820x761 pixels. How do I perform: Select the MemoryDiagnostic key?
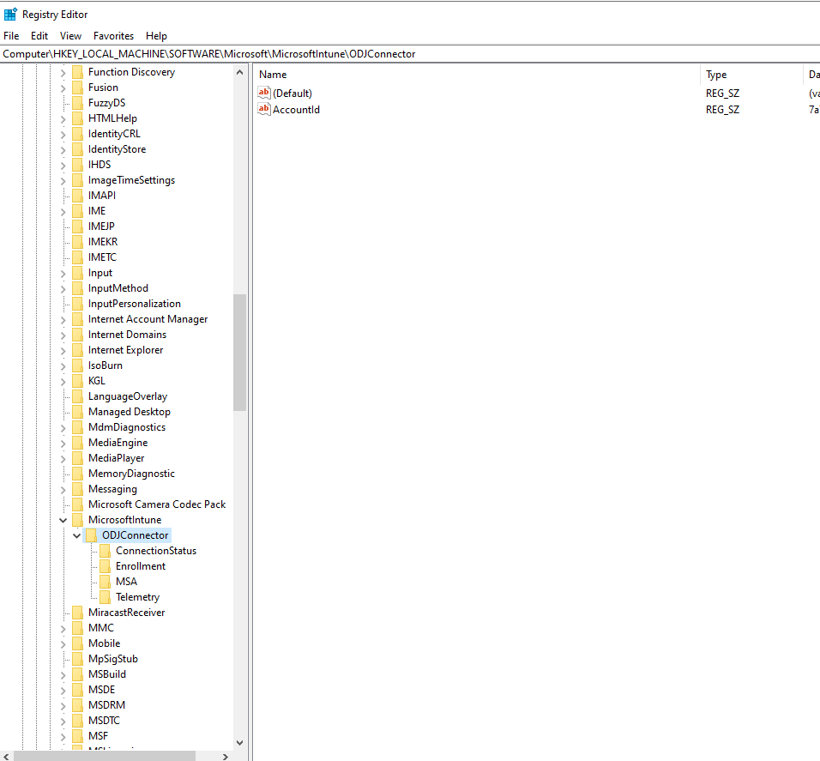pyautogui.click(x=131, y=474)
